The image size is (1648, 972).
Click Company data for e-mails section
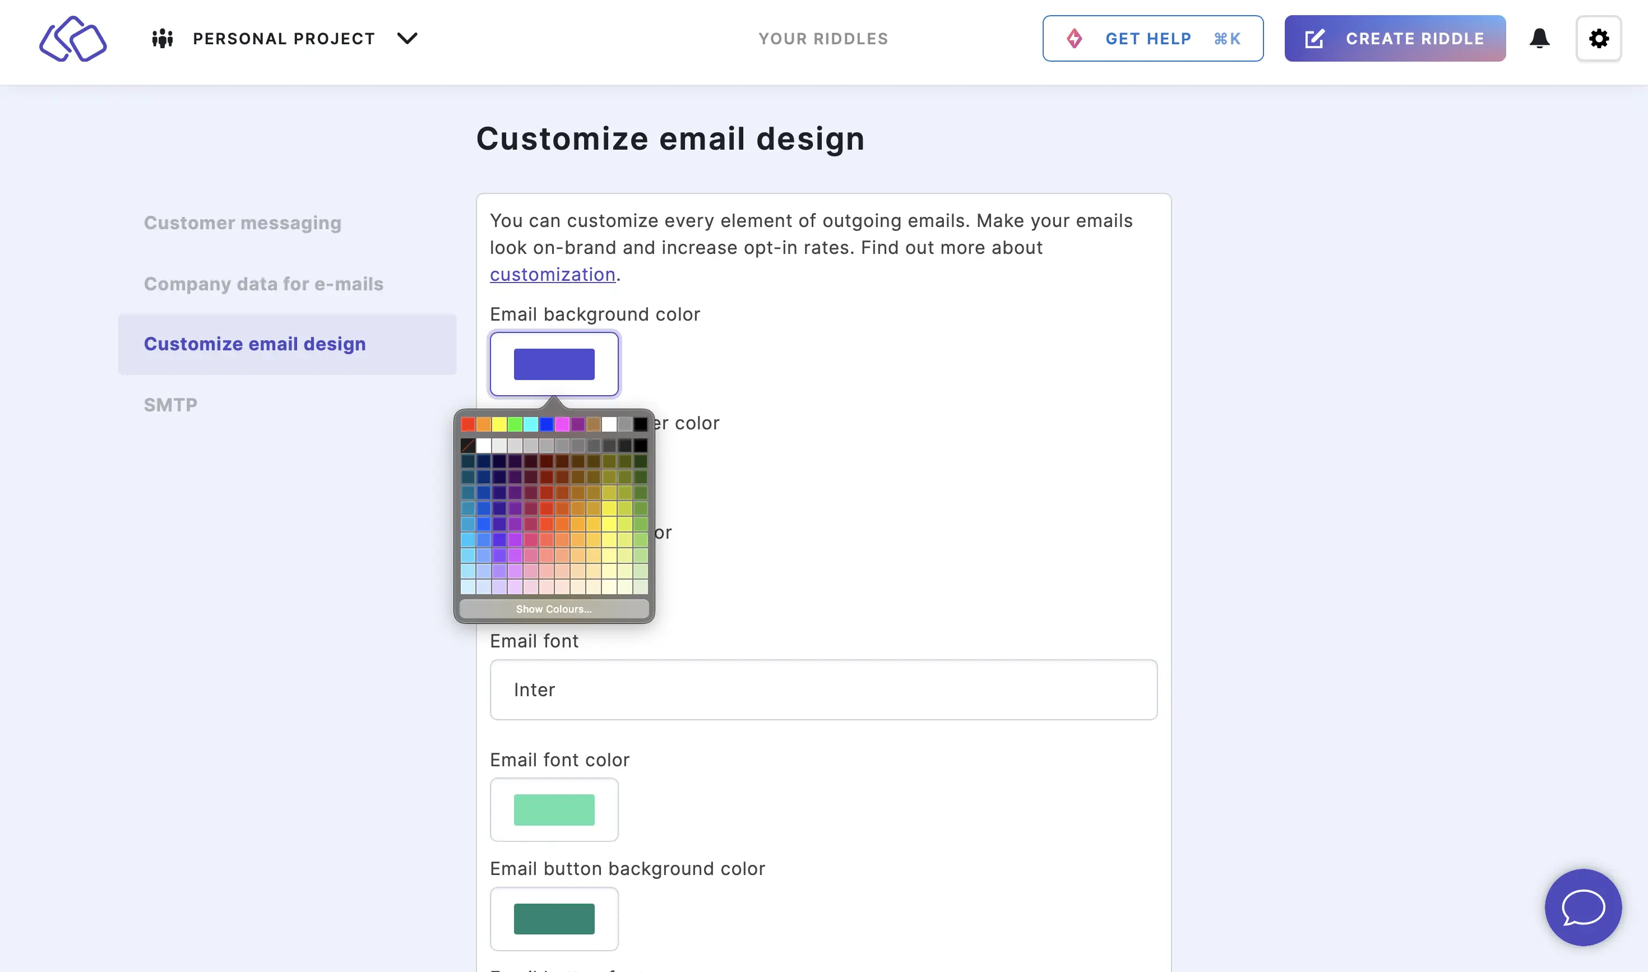pos(263,283)
